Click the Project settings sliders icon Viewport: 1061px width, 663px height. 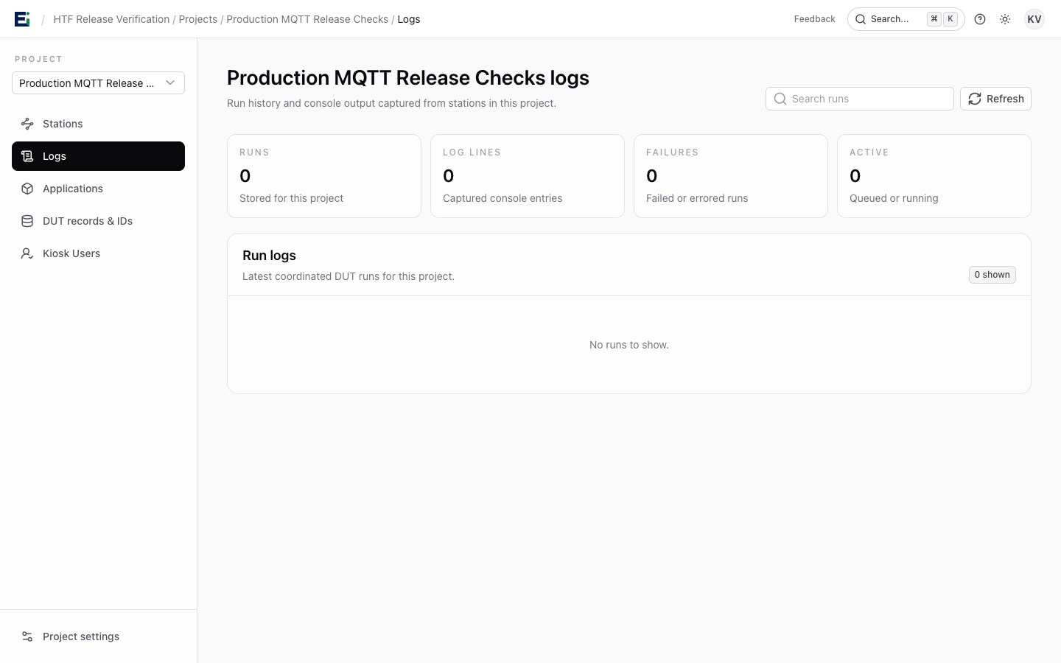(x=27, y=636)
